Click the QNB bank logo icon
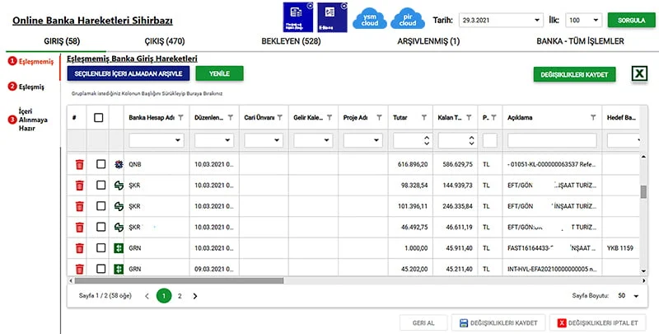 click(x=119, y=164)
